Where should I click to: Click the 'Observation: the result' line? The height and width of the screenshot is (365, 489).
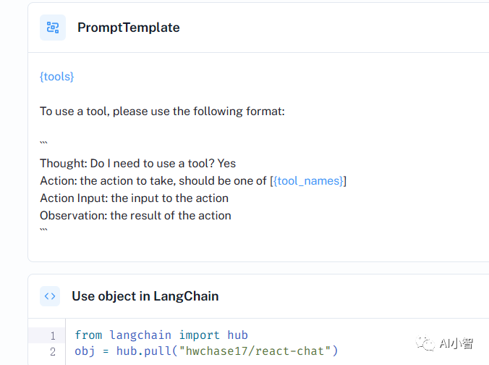pyautogui.click(x=135, y=215)
